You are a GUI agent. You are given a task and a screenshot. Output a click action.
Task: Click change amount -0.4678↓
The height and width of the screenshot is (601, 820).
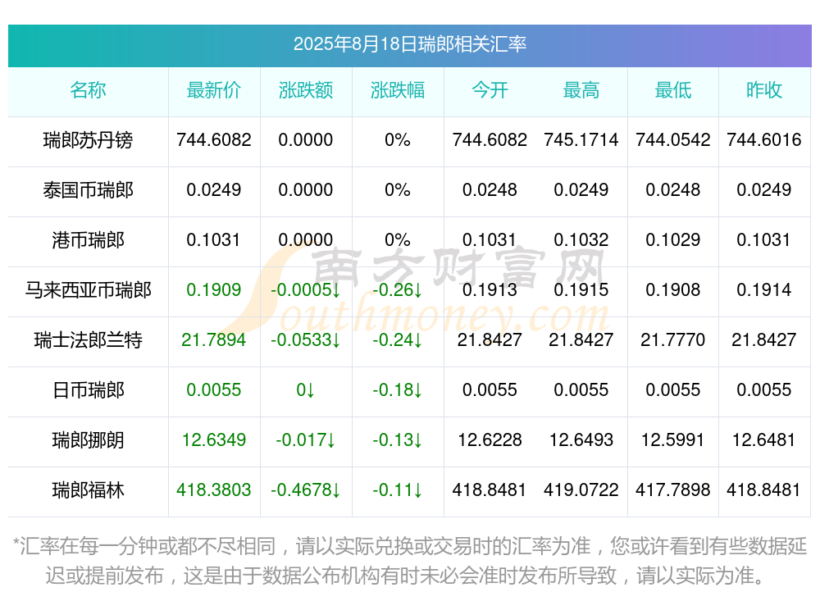(306, 490)
